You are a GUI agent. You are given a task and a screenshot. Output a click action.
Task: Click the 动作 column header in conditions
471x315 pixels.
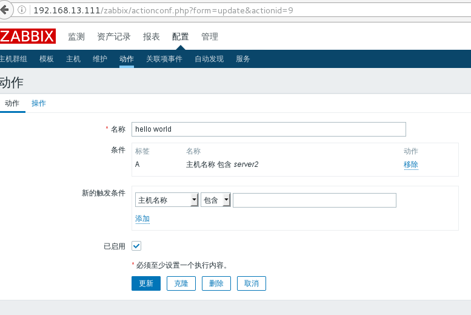pyautogui.click(x=410, y=151)
